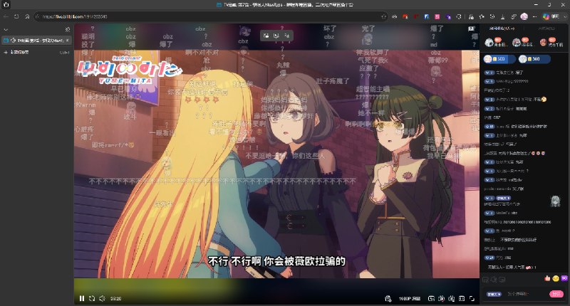570x306 pixels.
Task: Open the third ranked viewer avatar
Action: click(544, 43)
